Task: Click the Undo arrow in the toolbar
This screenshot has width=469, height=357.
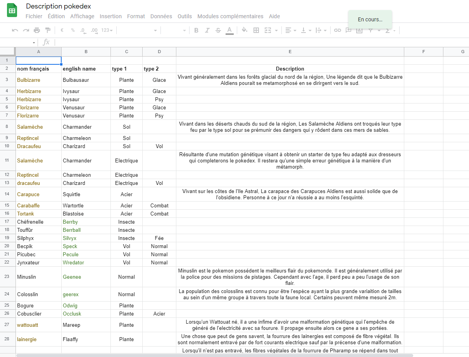Action: tap(15, 30)
